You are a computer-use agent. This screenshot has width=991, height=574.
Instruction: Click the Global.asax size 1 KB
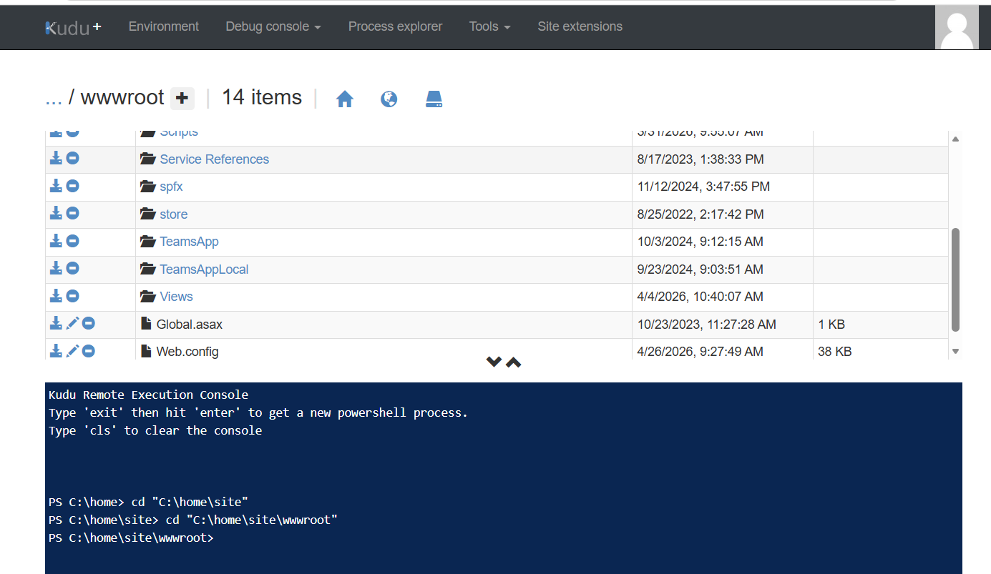[831, 325]
